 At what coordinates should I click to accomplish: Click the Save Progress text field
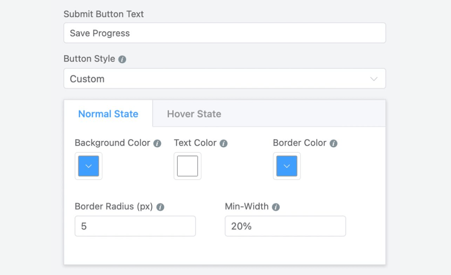coord(224,33)
